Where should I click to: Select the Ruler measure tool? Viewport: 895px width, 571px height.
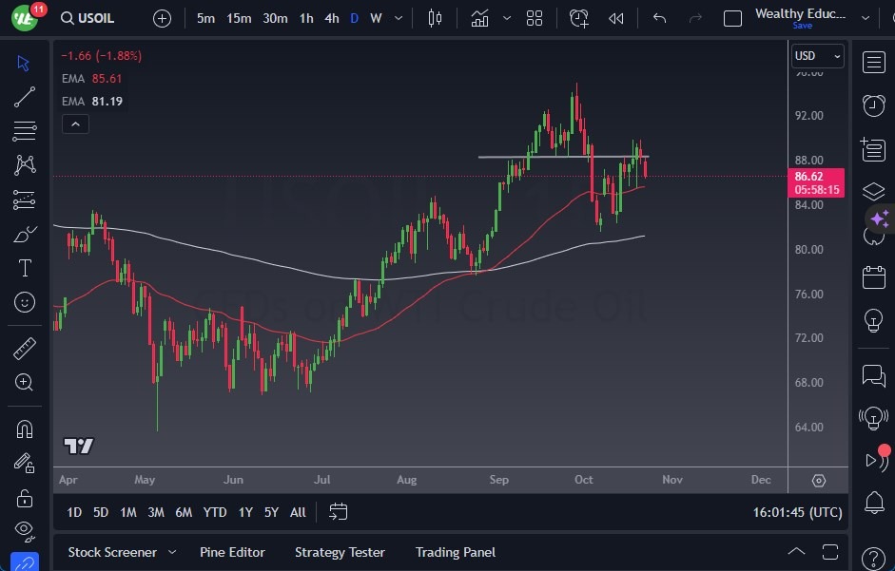[24, 348]
